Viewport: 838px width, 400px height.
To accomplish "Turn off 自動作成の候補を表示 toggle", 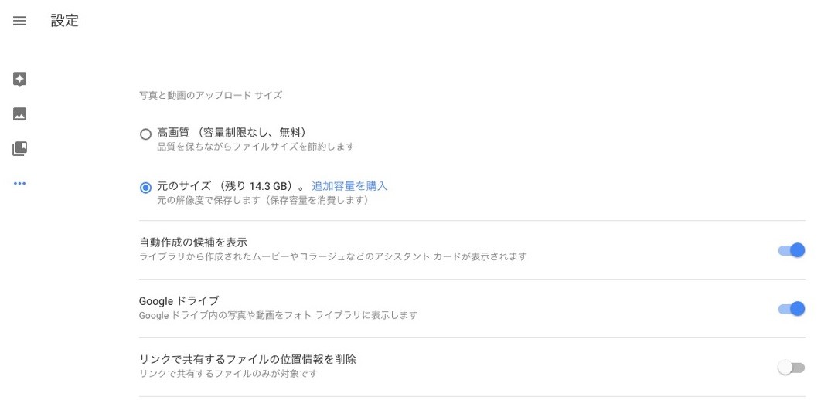I will pyautogui.click(x=792, y=250).
